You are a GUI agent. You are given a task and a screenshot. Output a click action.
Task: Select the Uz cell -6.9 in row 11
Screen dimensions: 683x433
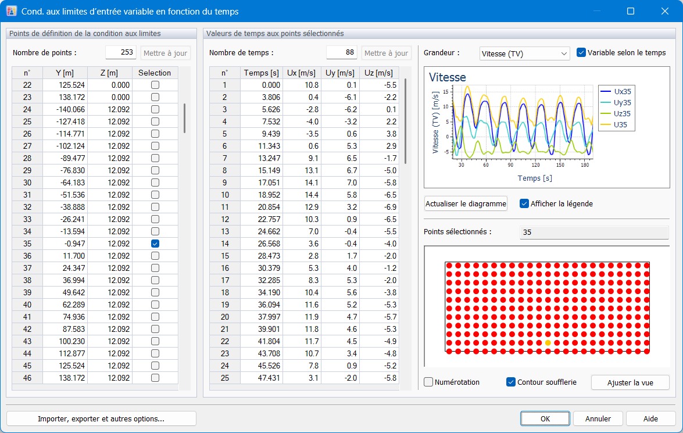[379, 207]
